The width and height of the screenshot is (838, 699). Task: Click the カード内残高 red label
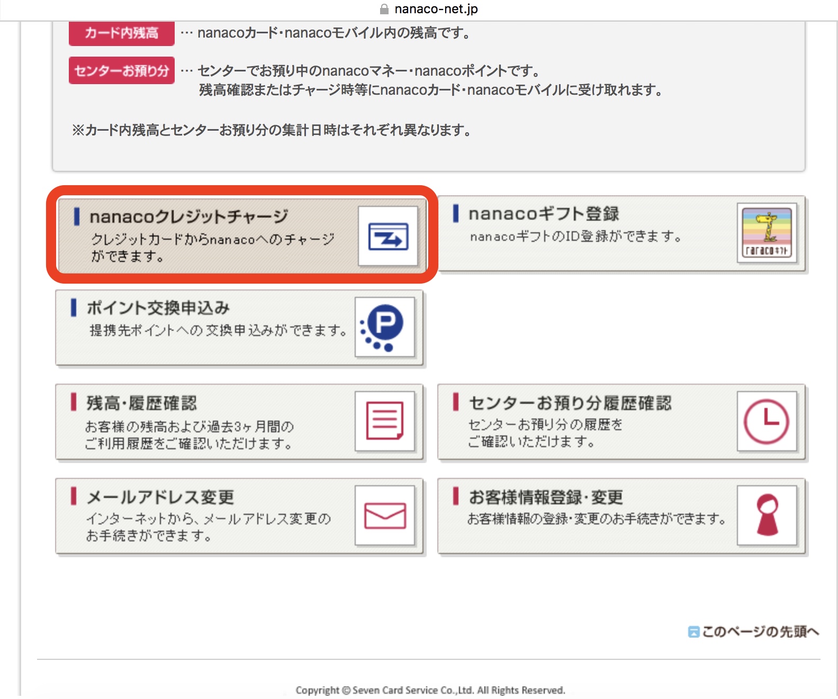pos(122,33)
